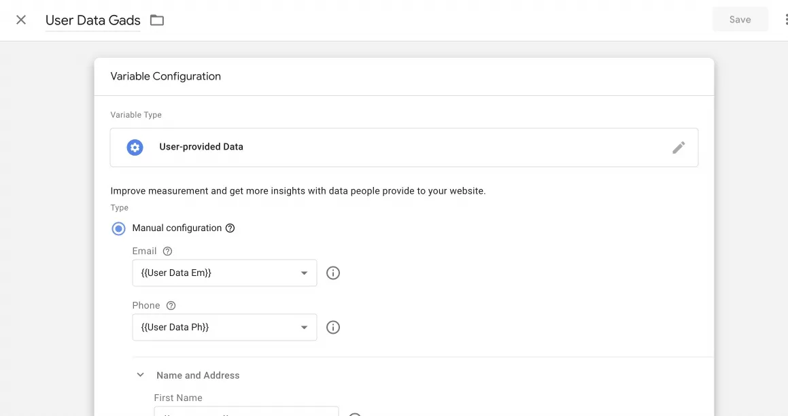The width and height of the screenshot is (788, 416).
Task: Open the help icon next to Phone
Action: click(171, 305)
